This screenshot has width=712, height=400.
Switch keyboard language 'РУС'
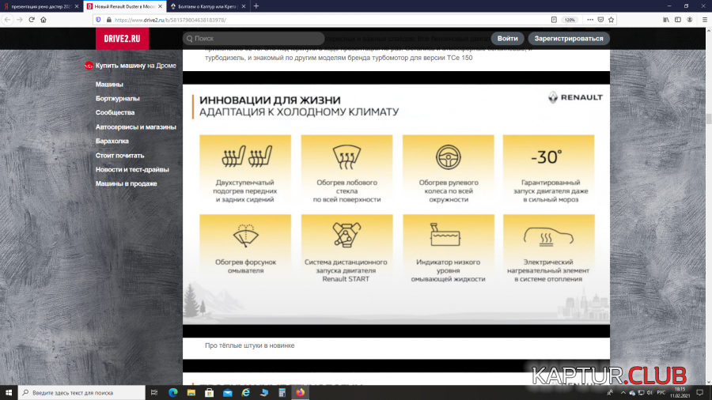click(x=661, y=393)
